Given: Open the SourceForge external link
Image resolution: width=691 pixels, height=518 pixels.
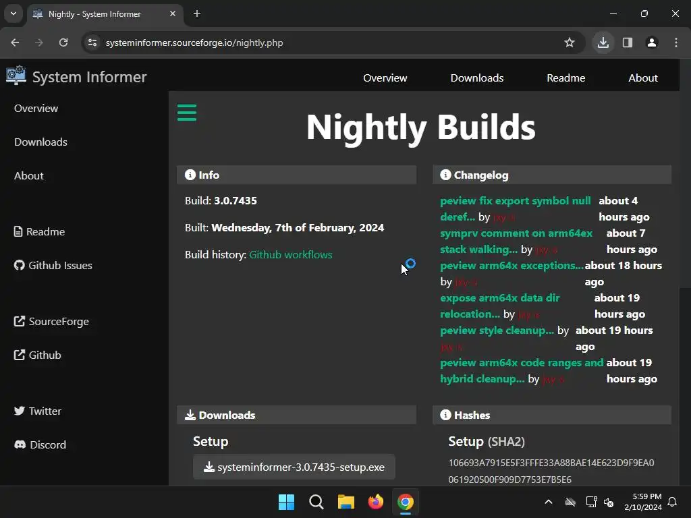Looking at the screenshot, I should coord(51,321).
